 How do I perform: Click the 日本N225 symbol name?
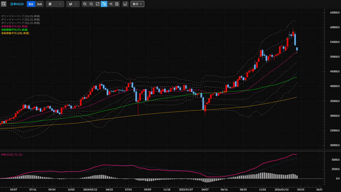17,4
